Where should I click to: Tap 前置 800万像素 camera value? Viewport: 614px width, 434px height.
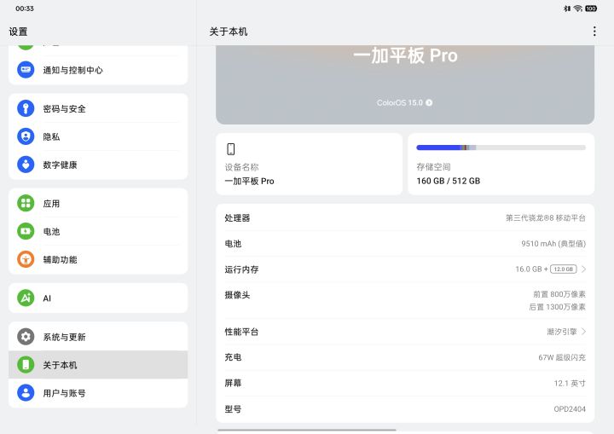click(559, 294)
